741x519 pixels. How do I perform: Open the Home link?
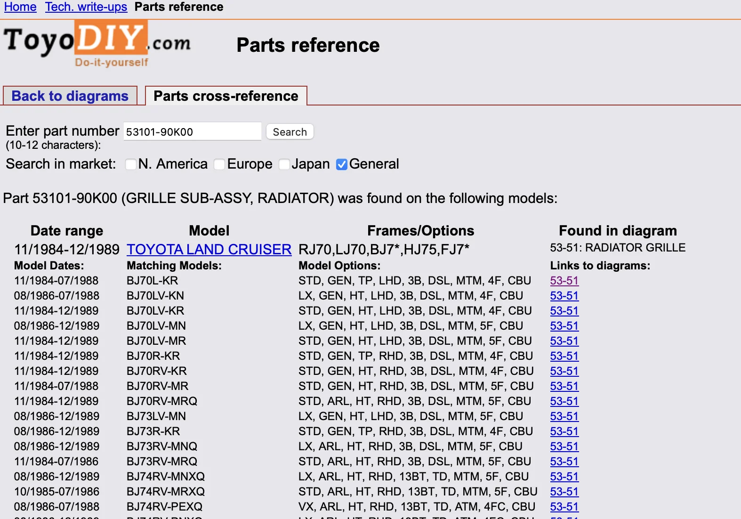pyautogui.click(x=20, y=7)
